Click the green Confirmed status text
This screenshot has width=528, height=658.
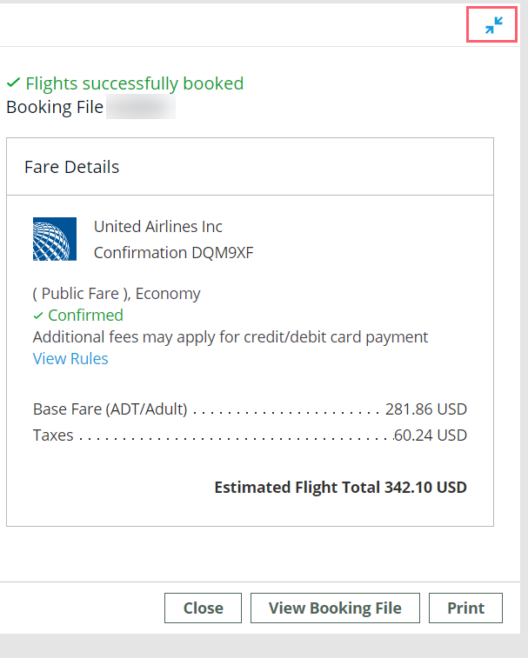[86, 316]
